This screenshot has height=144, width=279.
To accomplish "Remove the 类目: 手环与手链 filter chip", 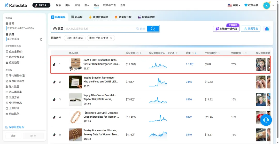I will pos(111,38).
